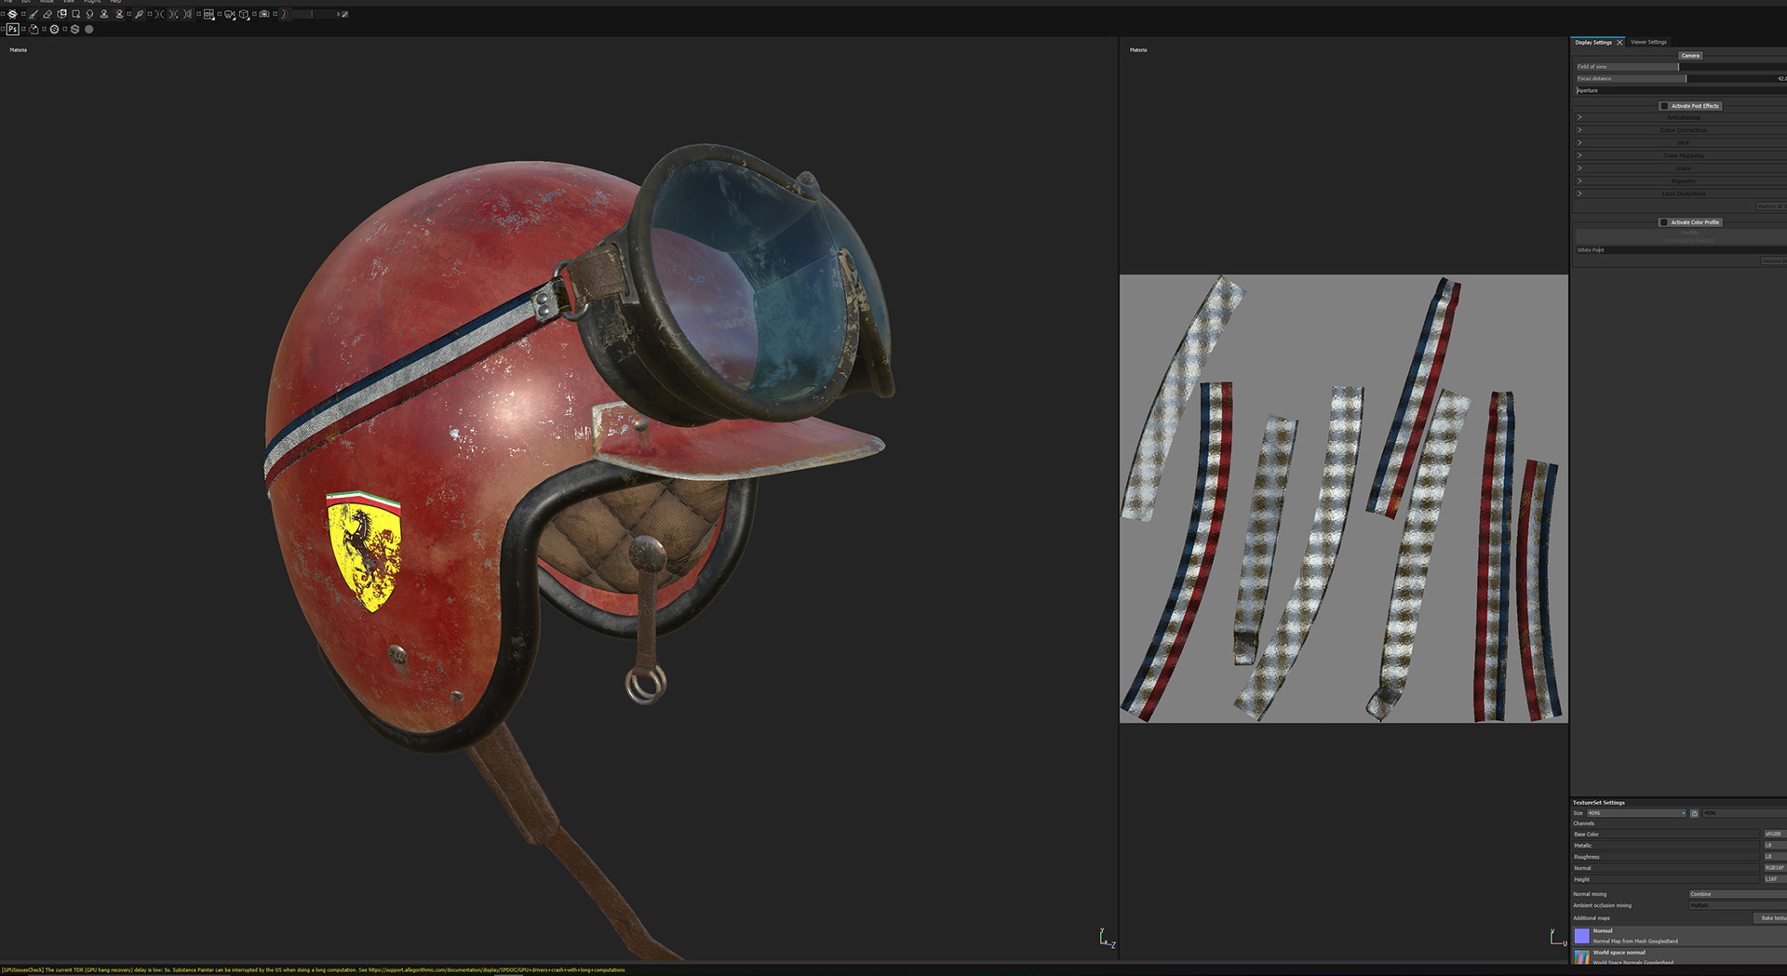Viewport: 1787px width, 976px height.
Task: Click the brush size pen icon
Action: coord(344,14)
